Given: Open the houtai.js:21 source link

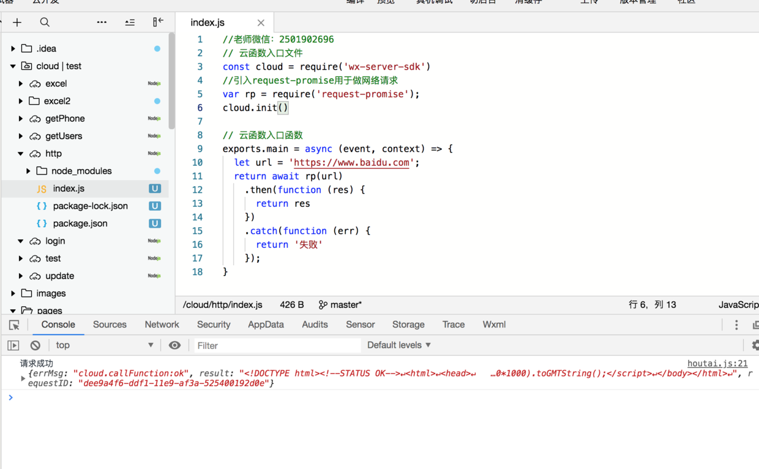Looking at the screenshot, I should point(717,364).
